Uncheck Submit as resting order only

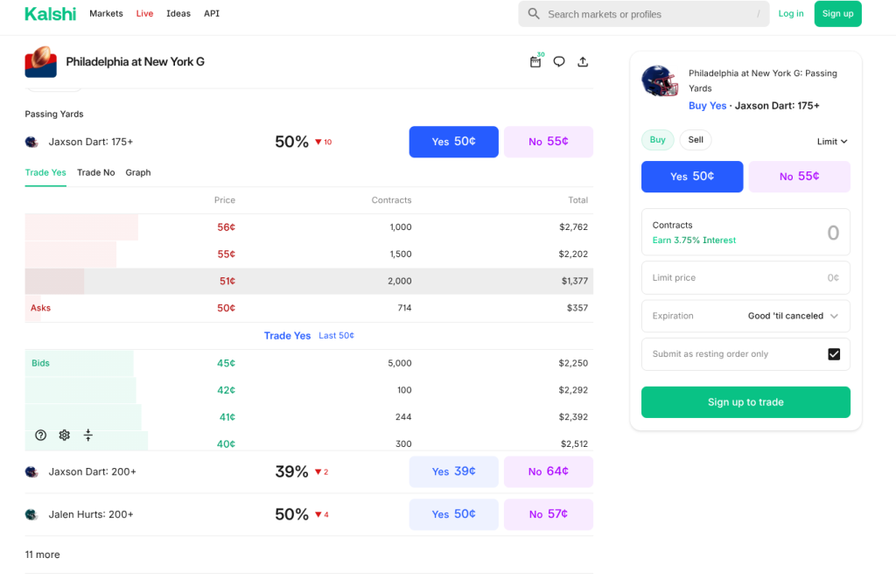point(833,354)
